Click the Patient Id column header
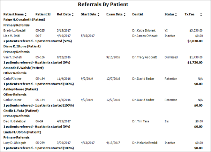 tap(43, 15)
